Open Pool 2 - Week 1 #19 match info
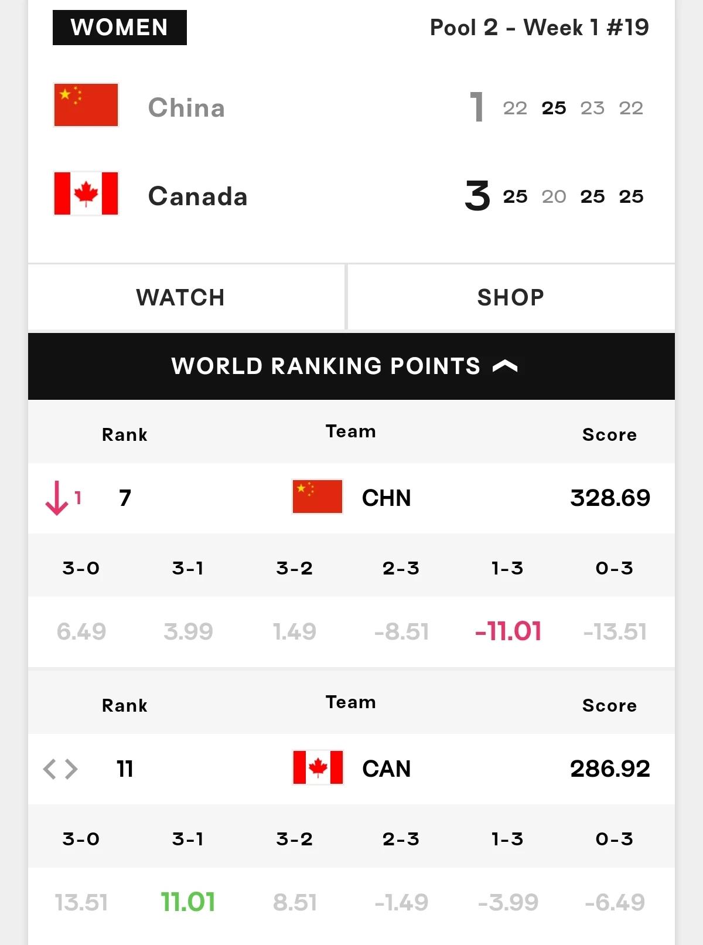 (x=539, y=28)
